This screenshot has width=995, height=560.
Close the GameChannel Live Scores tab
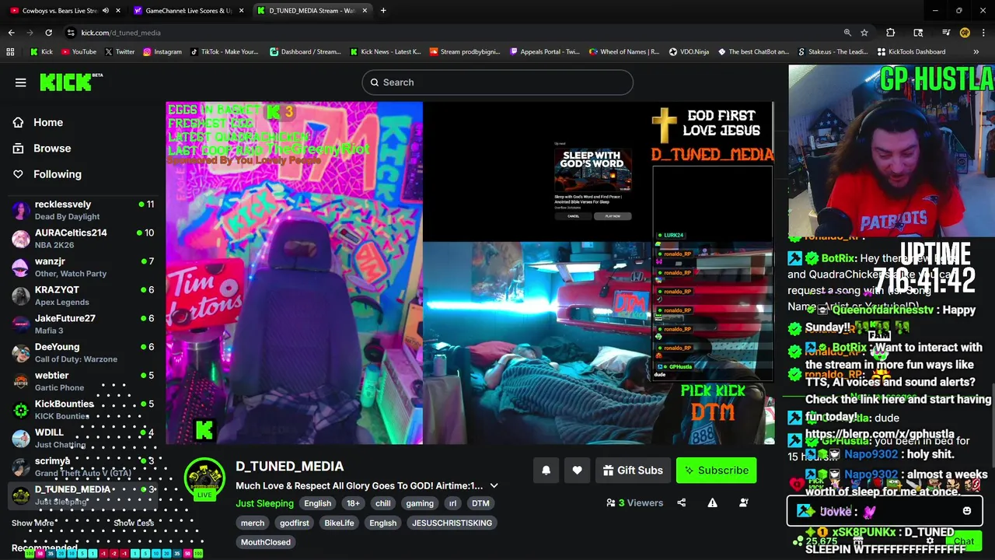[x=241, y=11]
